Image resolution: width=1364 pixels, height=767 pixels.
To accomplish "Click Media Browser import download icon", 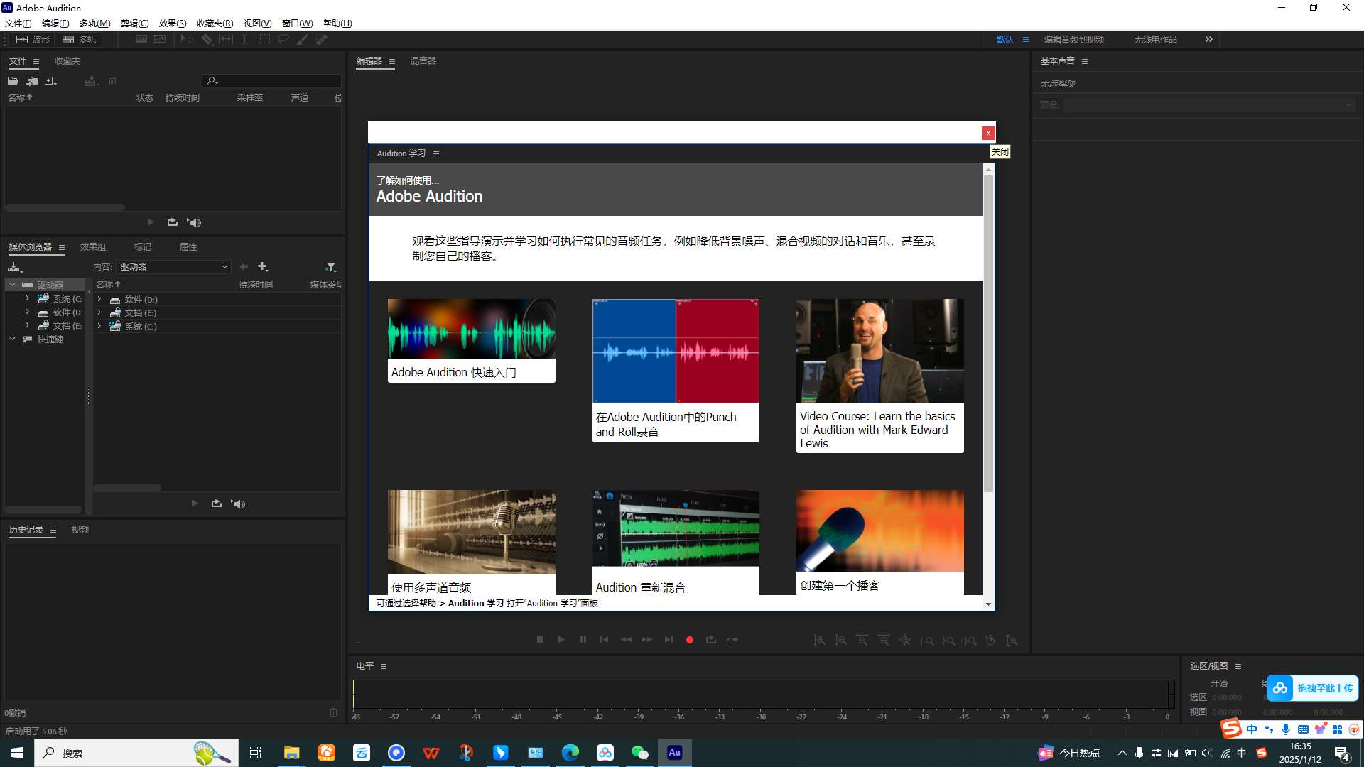I will [x=15, y=267].
